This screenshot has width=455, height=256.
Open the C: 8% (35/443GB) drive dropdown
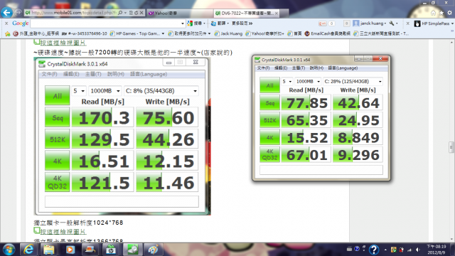click(x=161, y=91)
